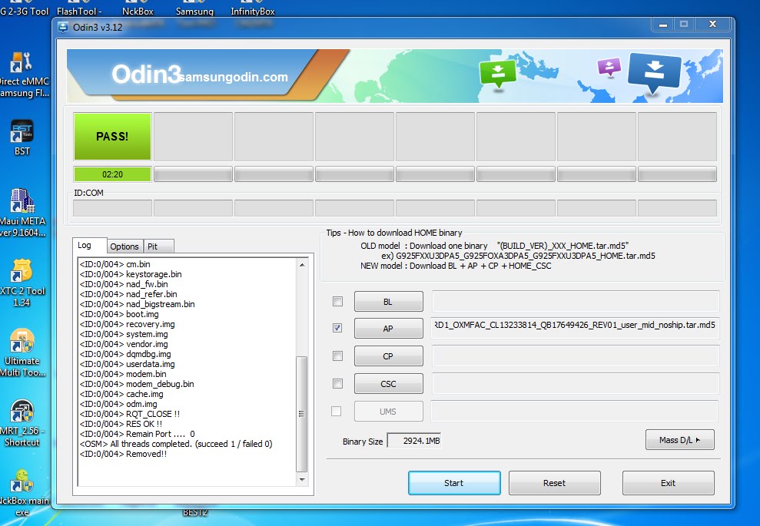This screenshot has width=760, height=526.
Task: Enable the CSC checkbox
Action: 337,383
